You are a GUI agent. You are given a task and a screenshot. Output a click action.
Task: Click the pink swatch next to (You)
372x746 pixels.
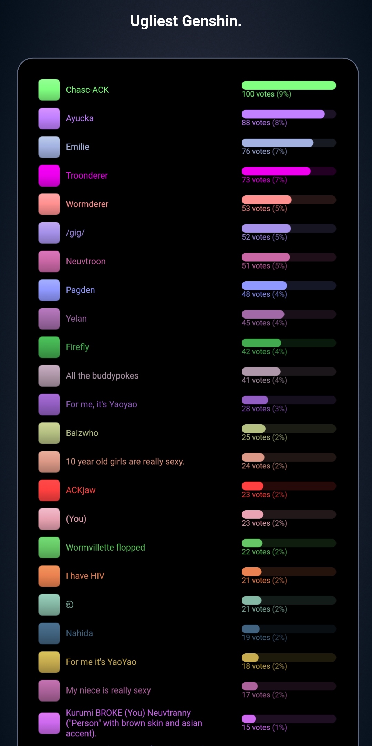click(49, 519)
